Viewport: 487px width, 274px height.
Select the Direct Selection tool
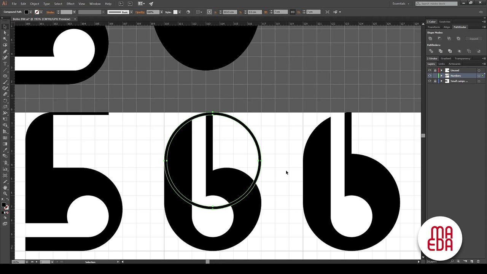pos(5,33)
